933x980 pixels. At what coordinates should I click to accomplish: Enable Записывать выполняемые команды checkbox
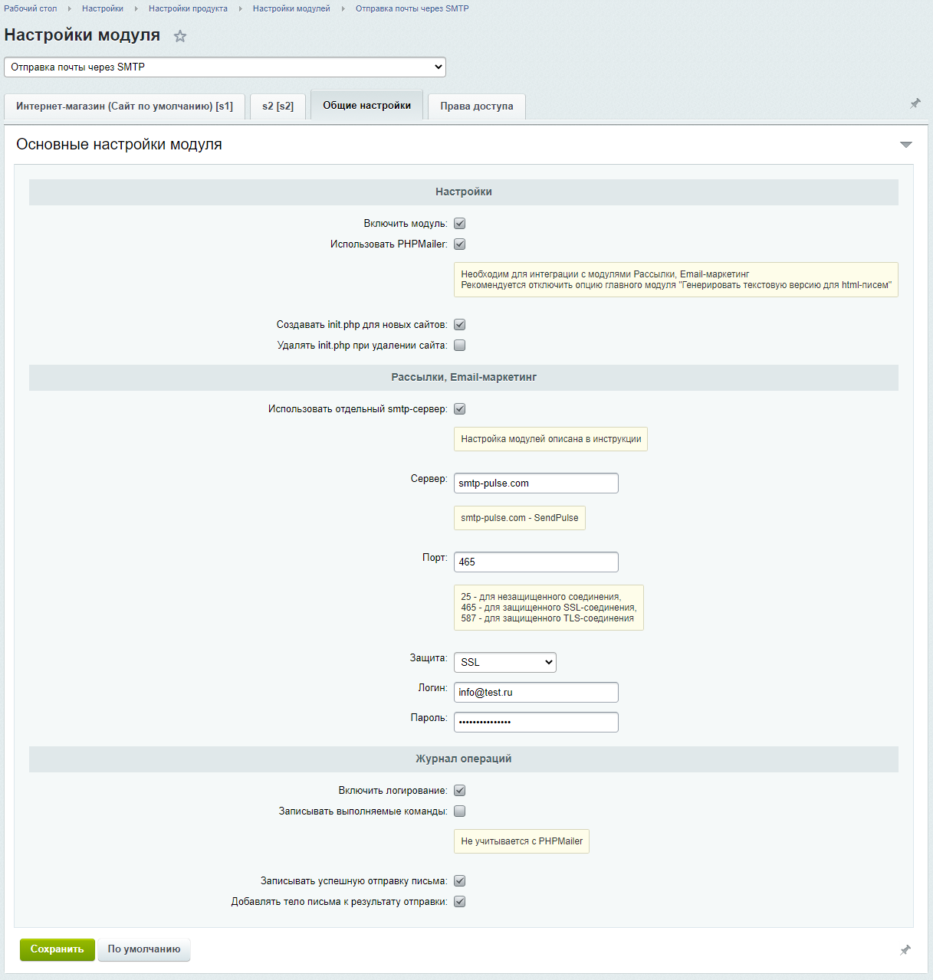coord(460,811)
